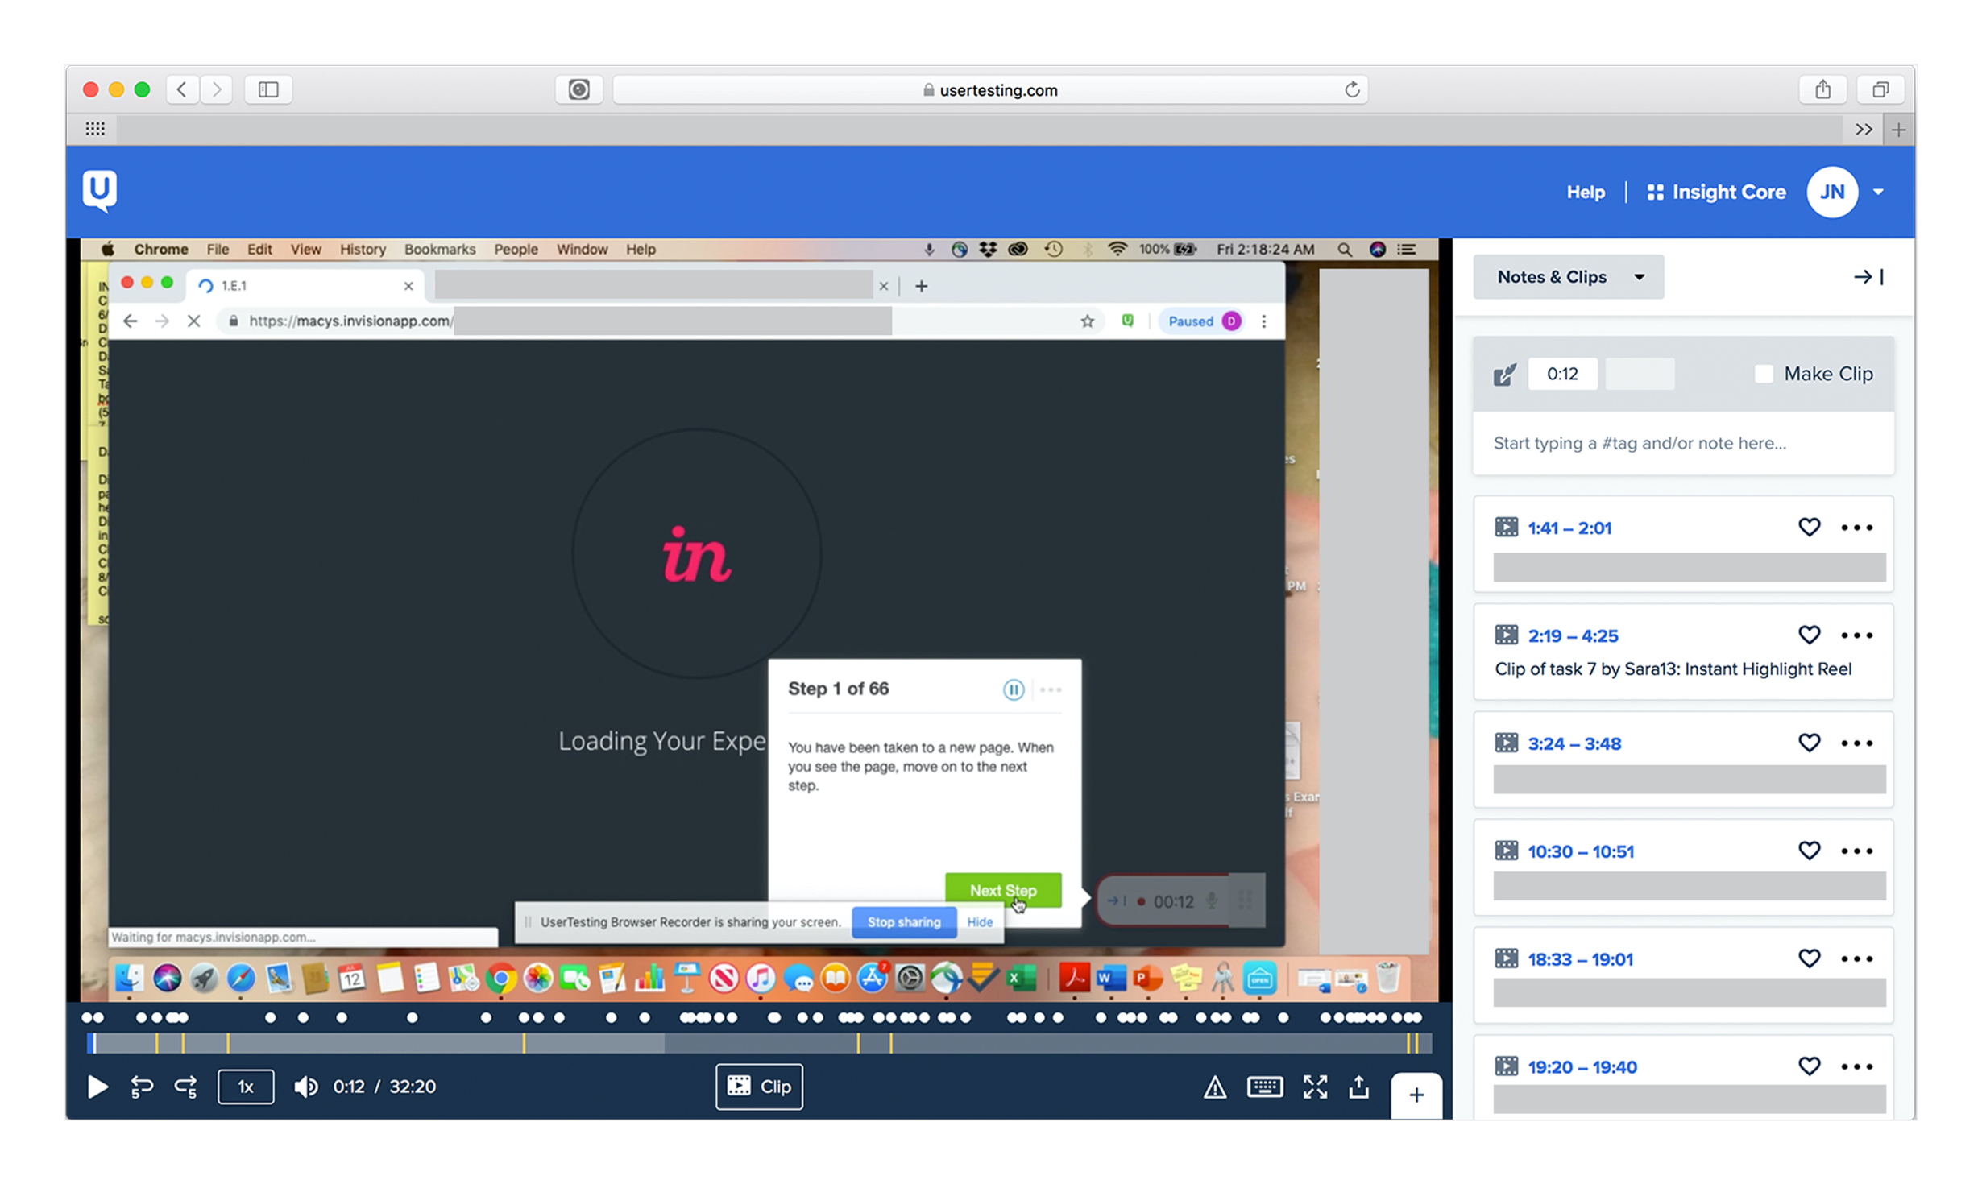Mute the video volume
Viewport: 1982px width, 1184px height.
(305, 1087)
